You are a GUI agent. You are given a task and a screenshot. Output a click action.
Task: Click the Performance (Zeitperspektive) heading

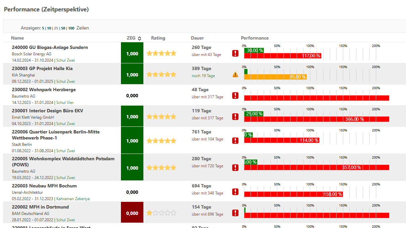(46, 9)
